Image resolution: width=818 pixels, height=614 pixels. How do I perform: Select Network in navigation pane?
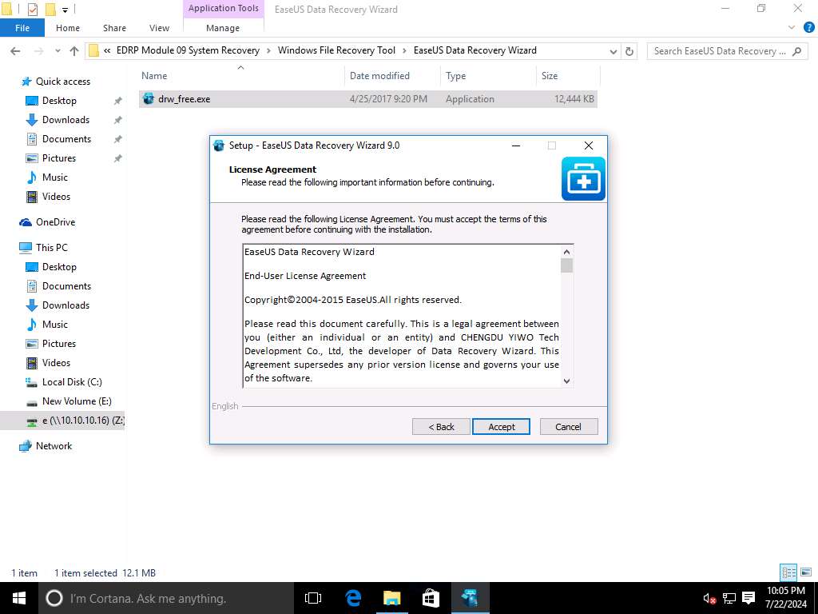point(54,446)
